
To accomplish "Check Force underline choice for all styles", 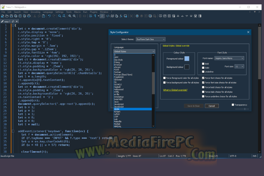I will pyautogui.click(x=203, y=96).
